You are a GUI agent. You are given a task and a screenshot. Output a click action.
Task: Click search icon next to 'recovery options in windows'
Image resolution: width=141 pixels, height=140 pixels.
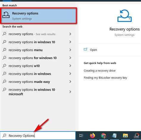coord(4,74)
